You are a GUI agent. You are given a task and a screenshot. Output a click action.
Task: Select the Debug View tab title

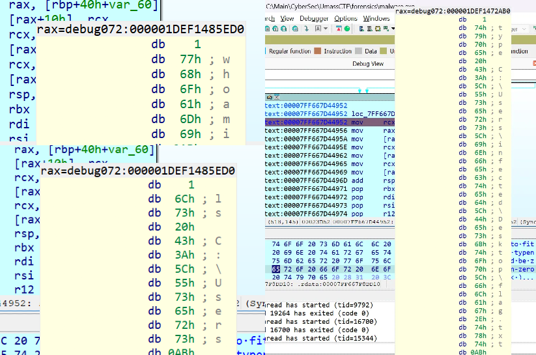[368, 64]
